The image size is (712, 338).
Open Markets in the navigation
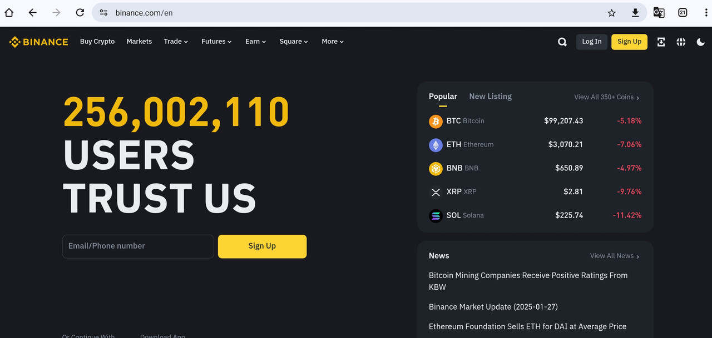click(139, 42)
